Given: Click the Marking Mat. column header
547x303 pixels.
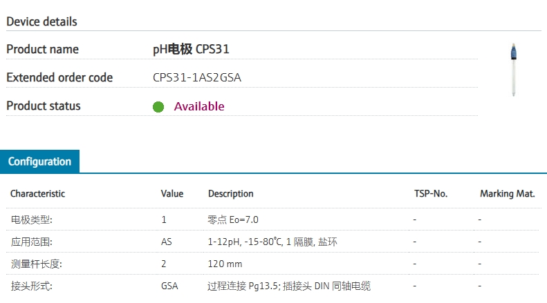Looking at the screenshot, I should tap(507, 194).
